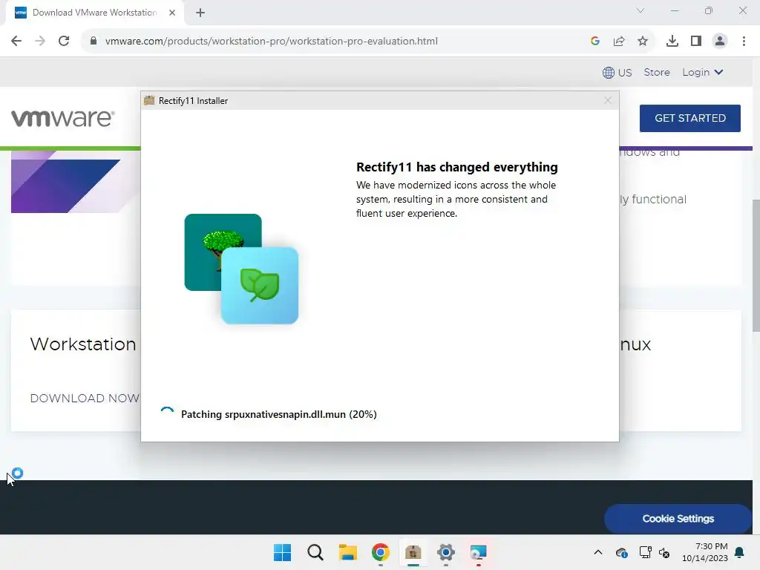Expand the Login dropdown
This screenshot has width=760, height=570.
703,72
